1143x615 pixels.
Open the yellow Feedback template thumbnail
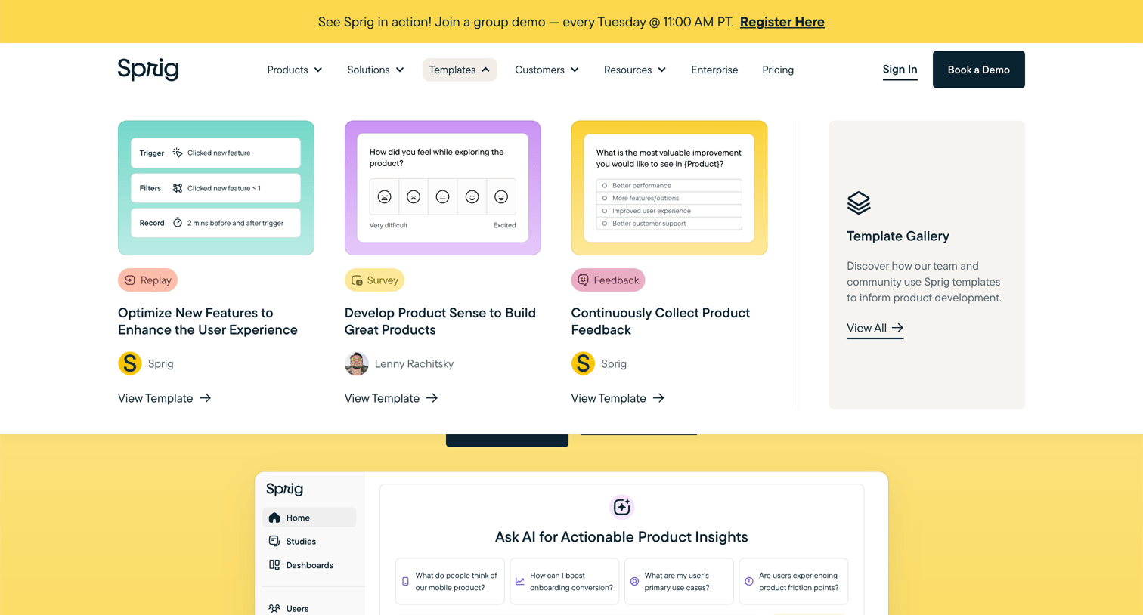point(669,188)
